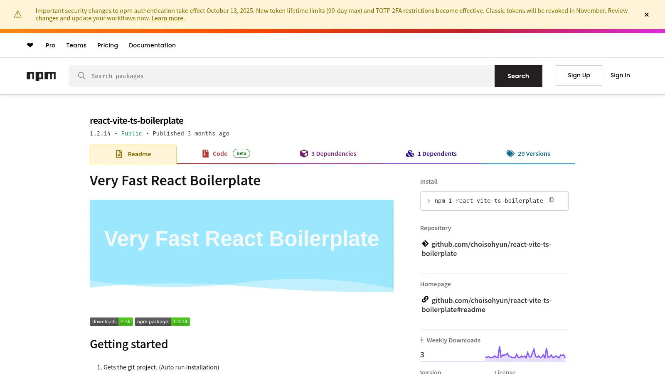This screenshot has width=665, height=374.
Task: Copy the npm install command
Action: [x=551, y=200]
